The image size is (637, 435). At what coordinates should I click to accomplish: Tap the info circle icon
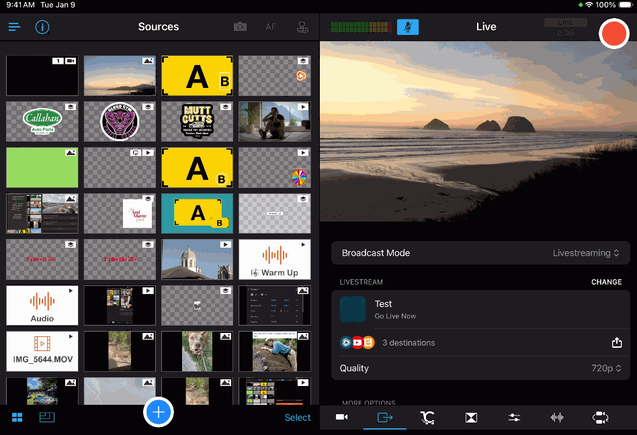[x=42, y=27]
